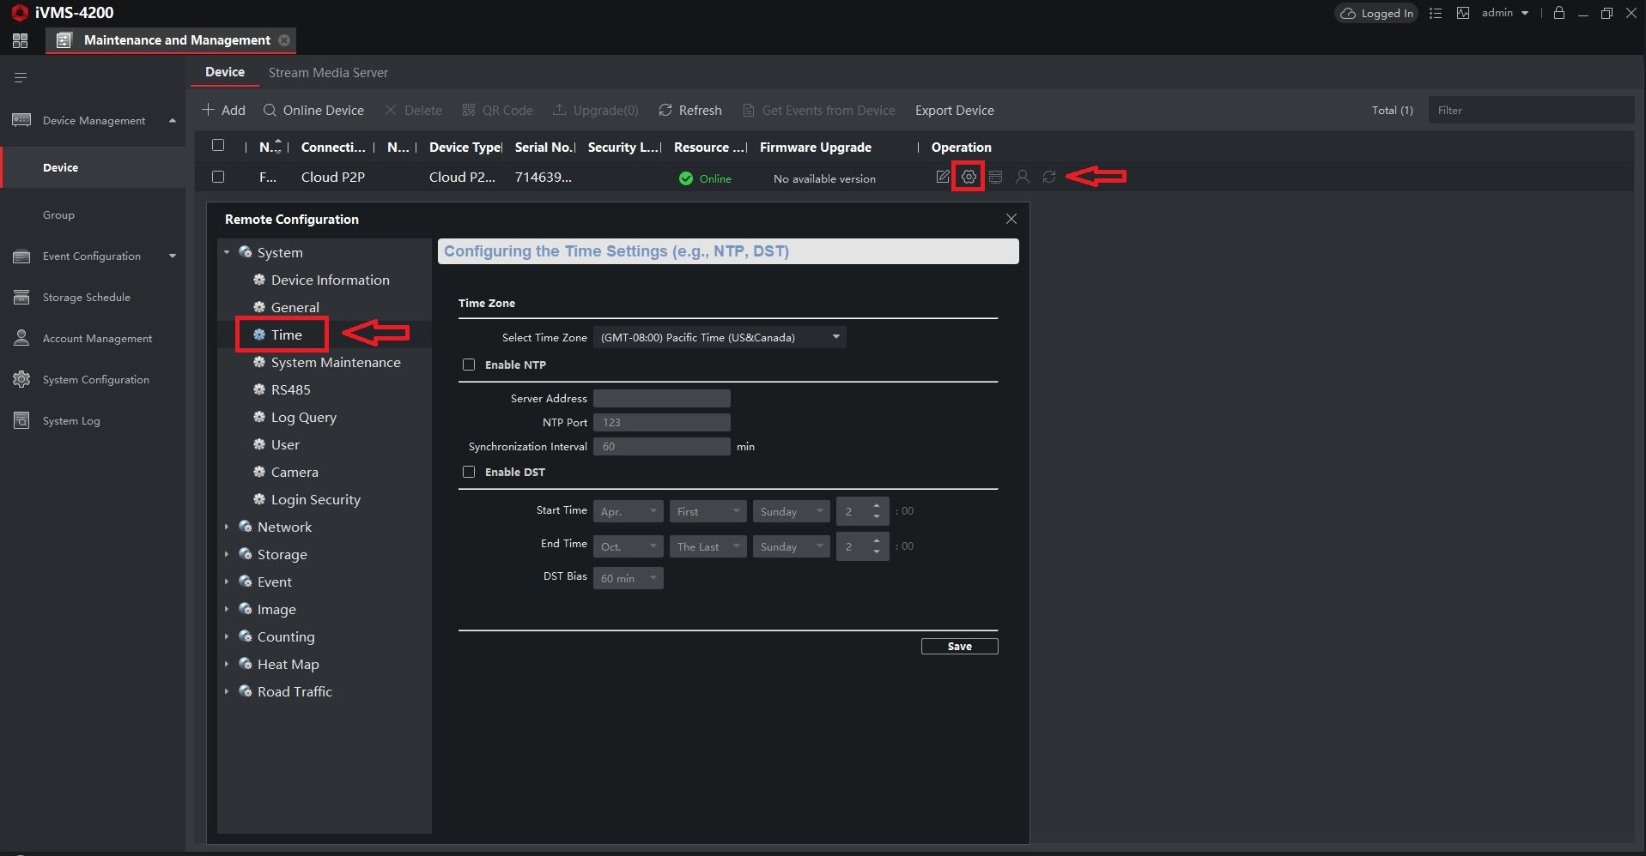This screenshot has width=1646, height=856.
Task: Expand the Network tree node
Action: coord(227,527)
